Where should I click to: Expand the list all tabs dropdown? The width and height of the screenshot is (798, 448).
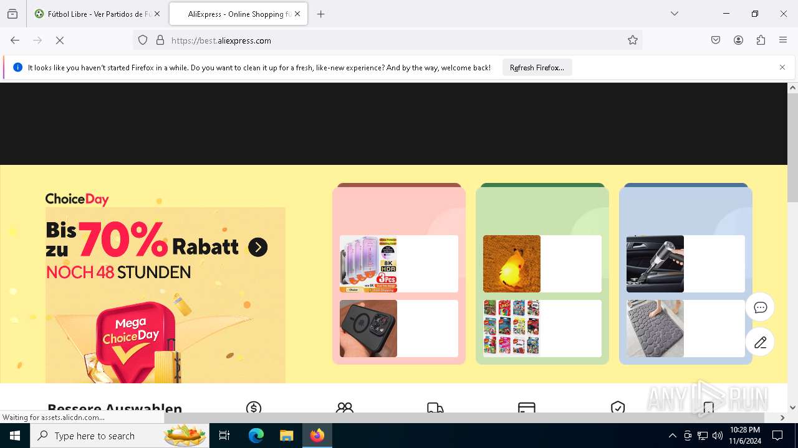coord(675,14)
